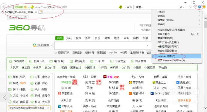Open the search input suggestion dropdown
Screen dimensions: 207x112
coord(147,46)
